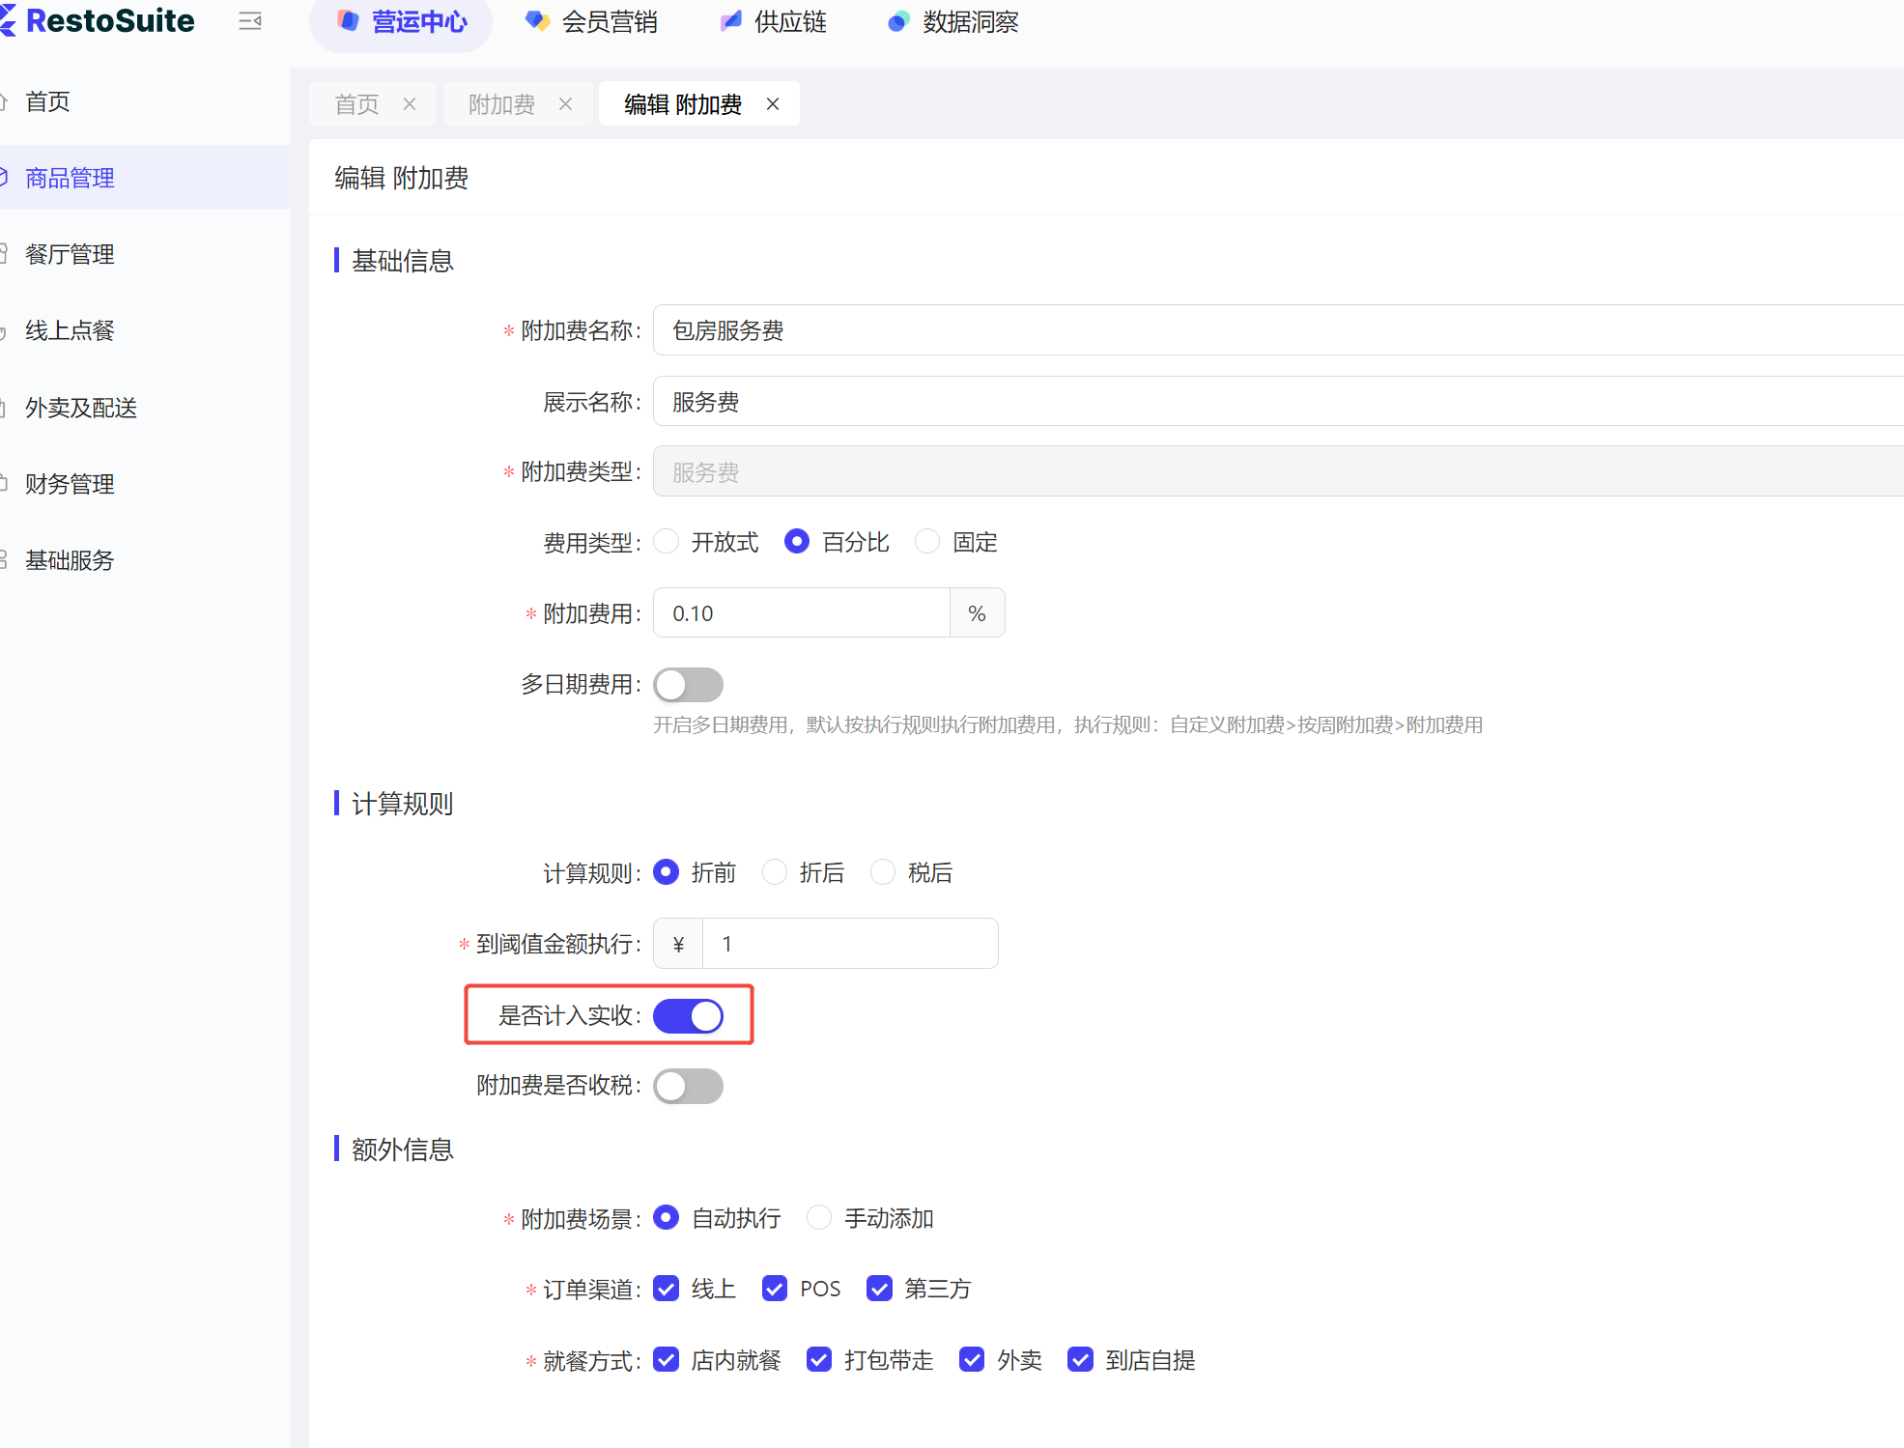Turn on the 附加费是否收税 switch
This screenshot has width=1904, height=1448.
[x=688, y=1086]
